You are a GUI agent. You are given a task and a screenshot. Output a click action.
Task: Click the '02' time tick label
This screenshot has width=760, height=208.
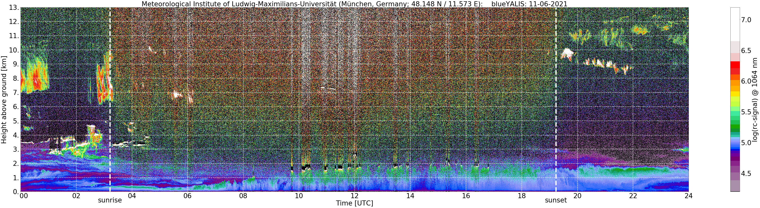point(76,196)
